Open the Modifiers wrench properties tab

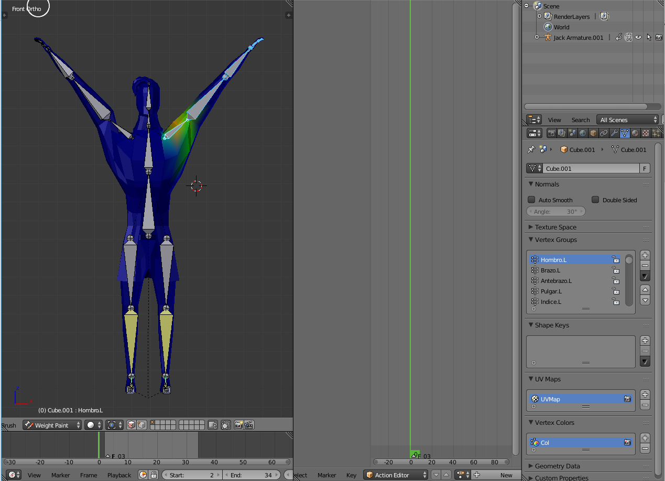(x=614, y=134)
